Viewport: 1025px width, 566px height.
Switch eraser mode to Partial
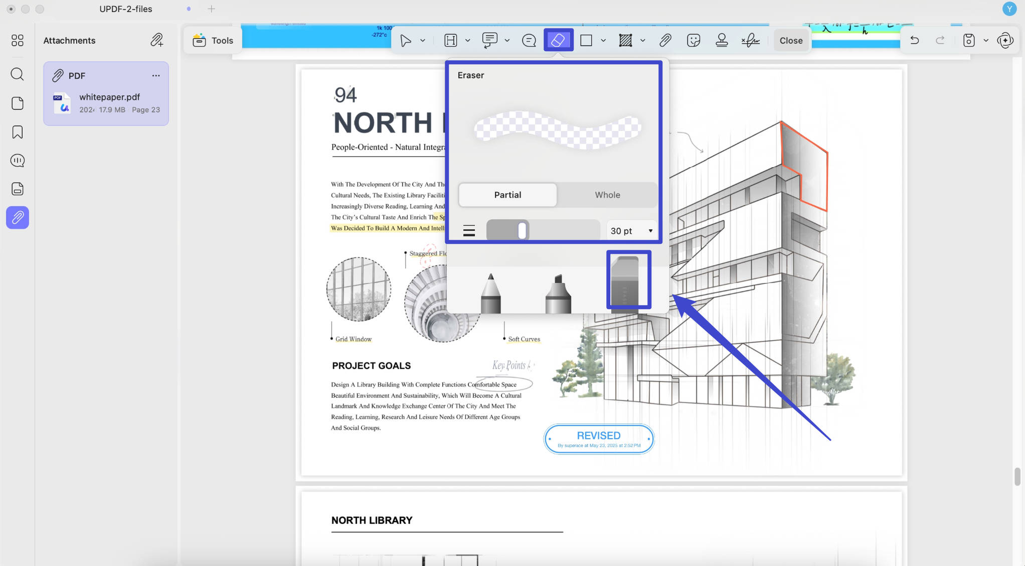507,195
